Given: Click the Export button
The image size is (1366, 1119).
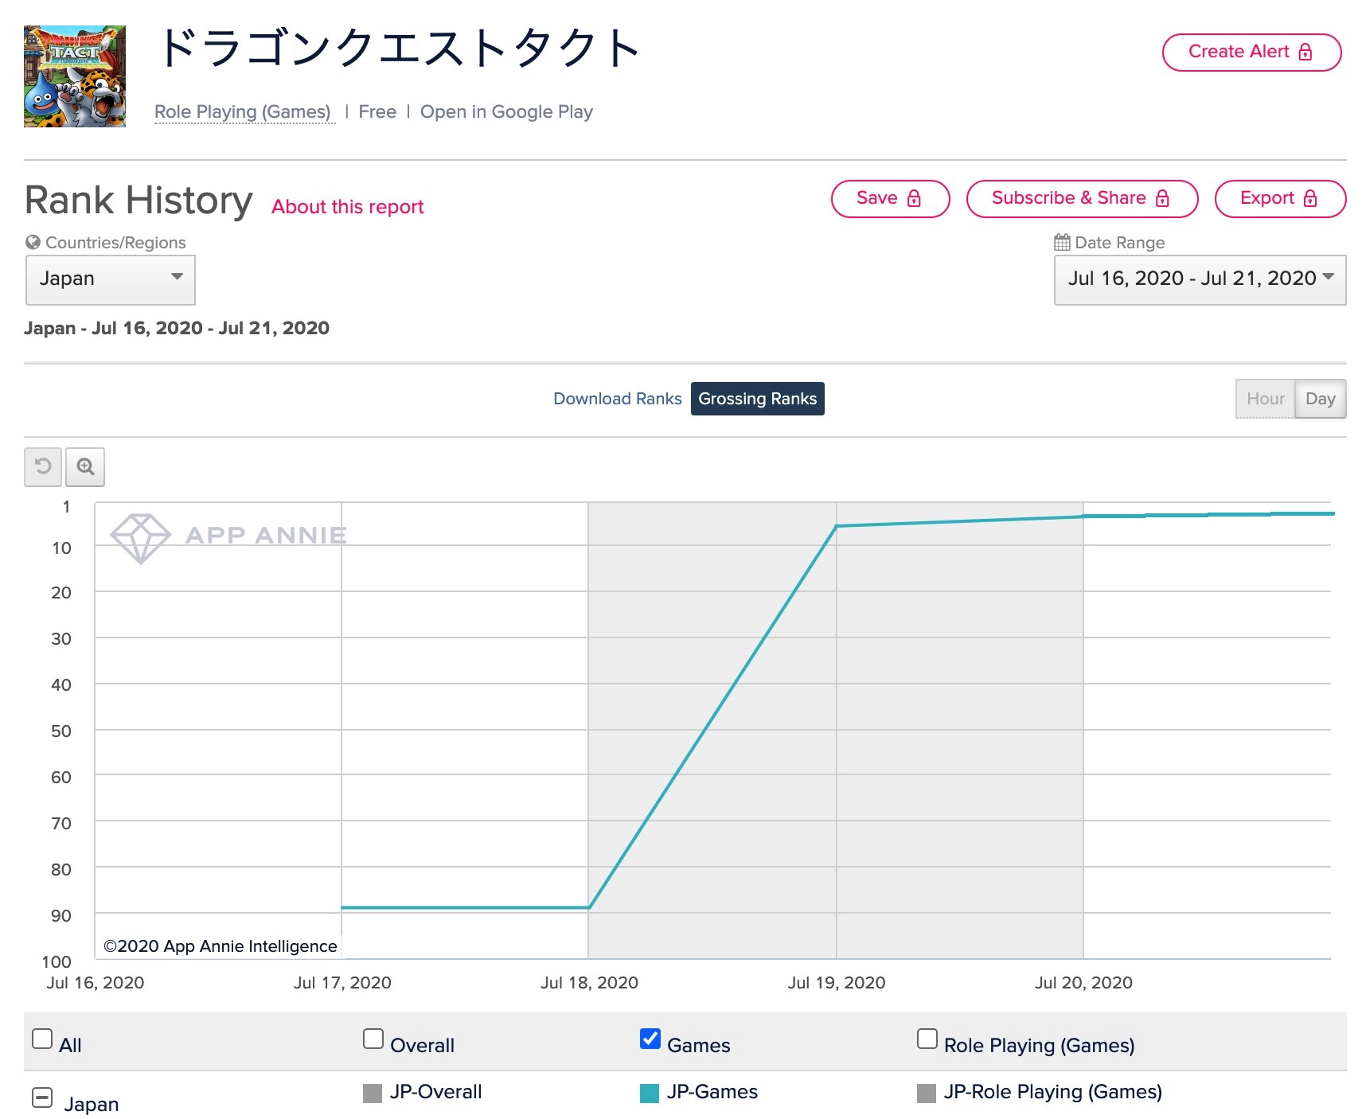Looking at the screenshot, I should pyautogui.click(x=1280, y=198).
